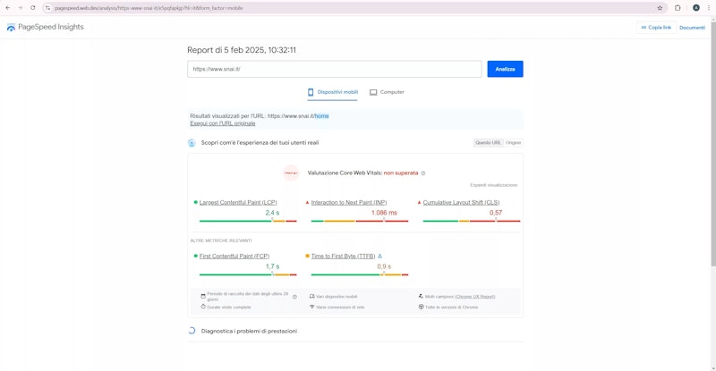This screenshot has width=716, height=371.
Task: Switch to the Dispositivi mobili tab
Action: point(332,92)
